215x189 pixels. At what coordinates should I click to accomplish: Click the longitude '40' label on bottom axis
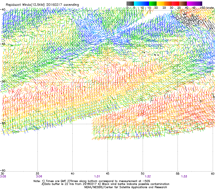(x=73, y=174)
